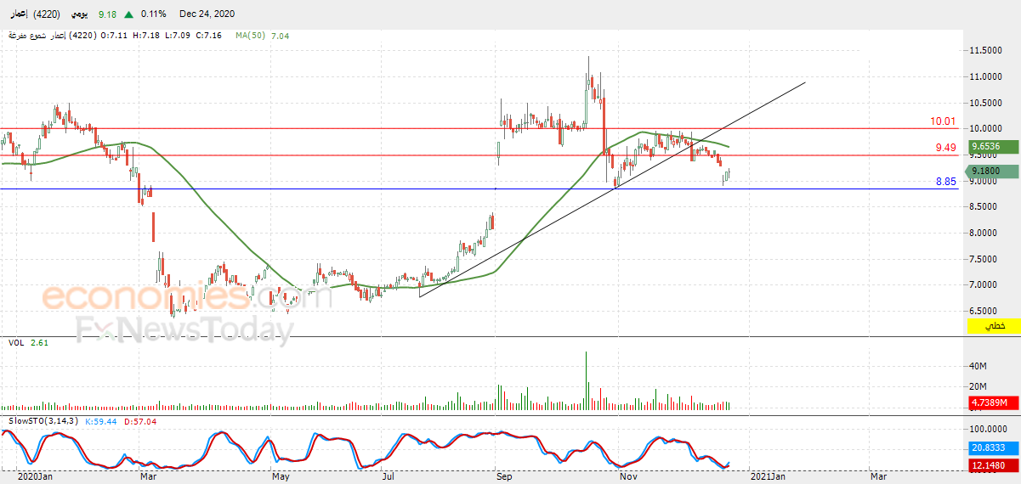The height and width of the screenshot is (484, 1021).
Task: Select the green 9.6536 moving average tag
Action: click(x=995, y=147)
